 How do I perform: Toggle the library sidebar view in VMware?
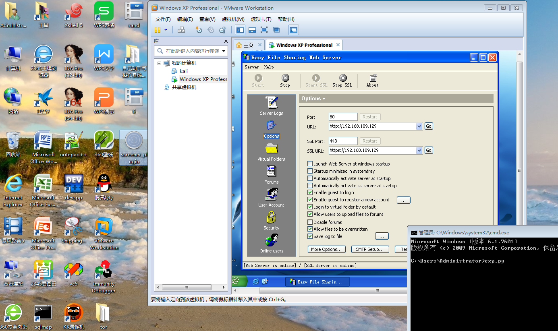[241, 30]
